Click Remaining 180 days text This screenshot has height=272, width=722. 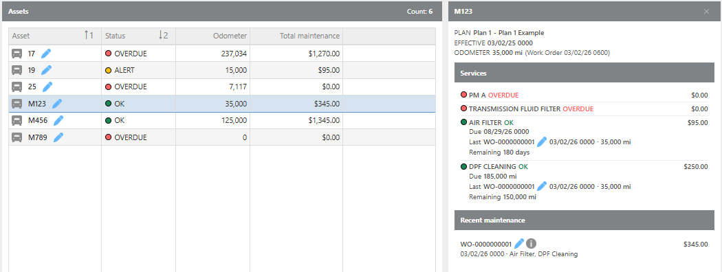pyautogui.click(x=499, y=152)
